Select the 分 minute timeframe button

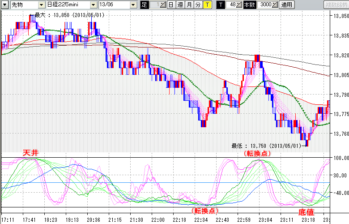pos(198,5)
